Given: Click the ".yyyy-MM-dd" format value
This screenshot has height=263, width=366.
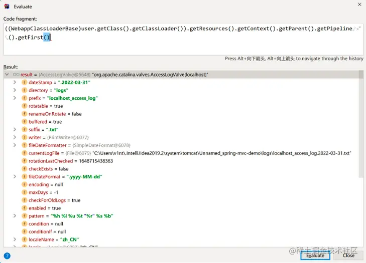Looking at the screenshot, I should (84, 176).
